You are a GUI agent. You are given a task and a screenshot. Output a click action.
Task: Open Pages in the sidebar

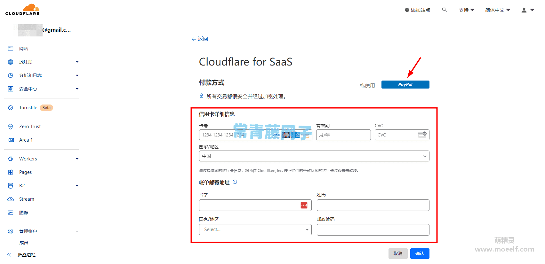pos(25,172)
